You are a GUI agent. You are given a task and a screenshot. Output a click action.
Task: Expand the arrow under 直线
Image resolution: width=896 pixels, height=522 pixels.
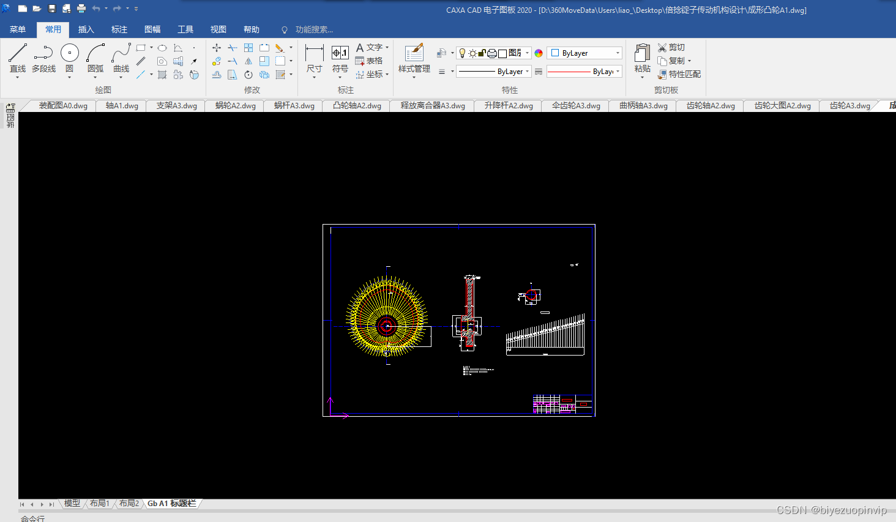tap(17, 77)
